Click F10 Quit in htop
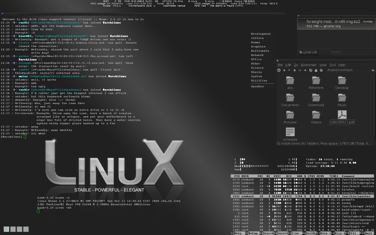The width and height of the screenshot is (376, 235). click(367, 233)
